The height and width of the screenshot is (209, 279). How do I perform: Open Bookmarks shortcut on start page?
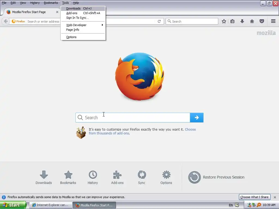pos(68,177)
